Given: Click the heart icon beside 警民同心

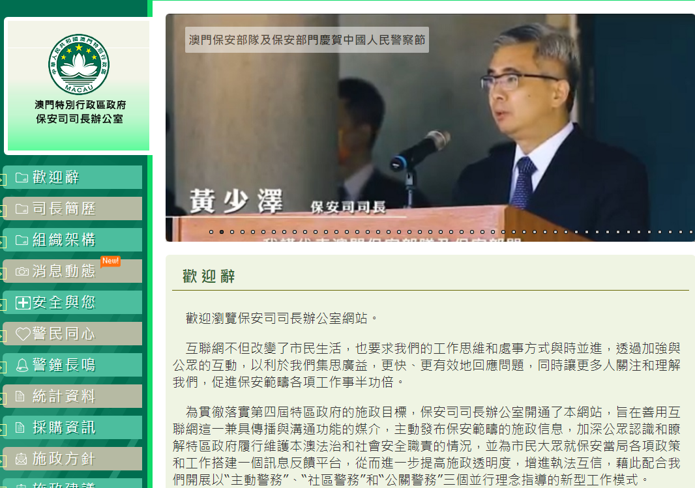Looking at the screenshot, I should (x=22, y=334).
